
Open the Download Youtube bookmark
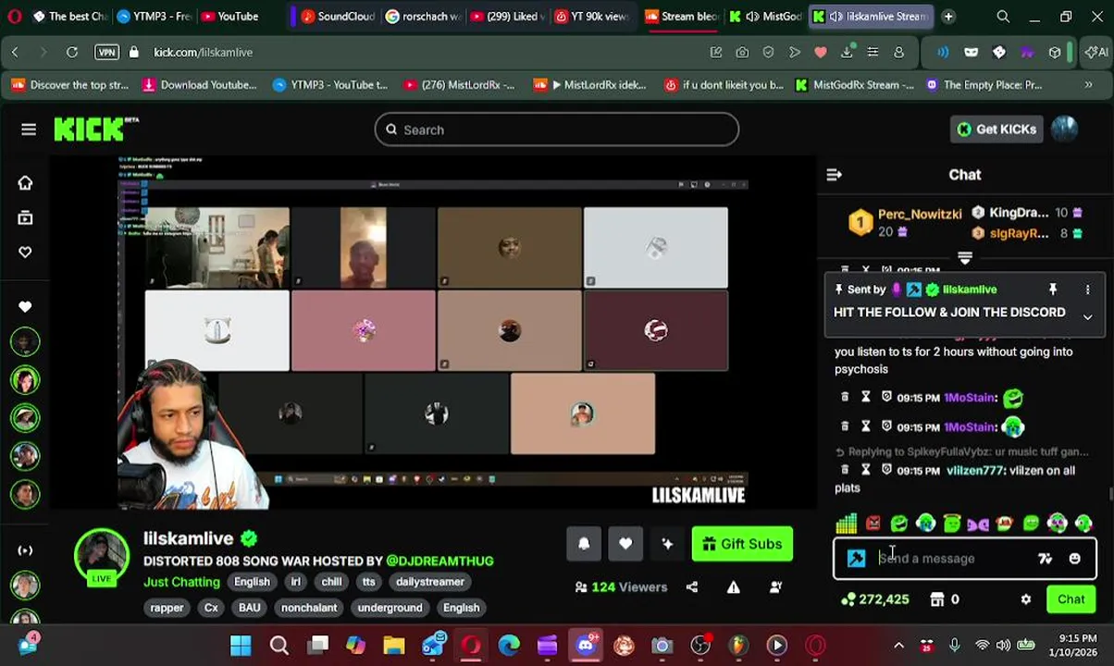(199, 85)
